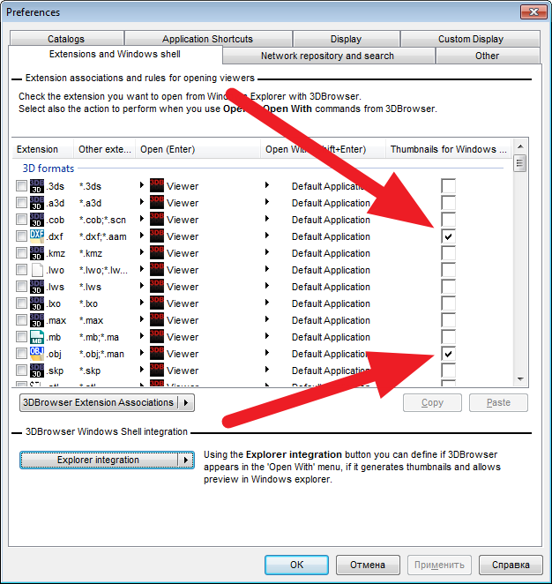Switch to the Catalogs tab
The image size is (552, 584).
pos(66,39)
